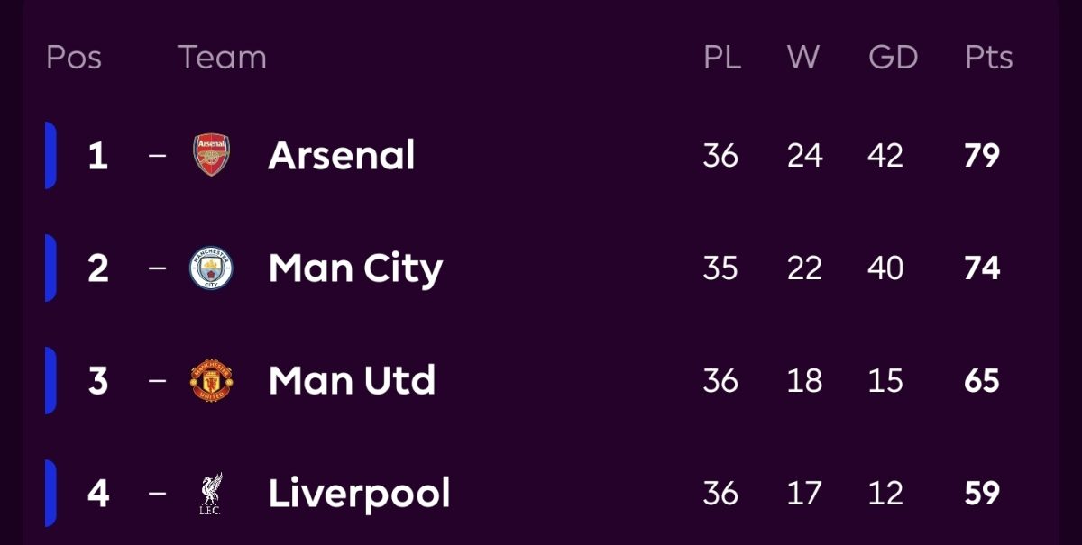This screenshot has width=1082, height=545.
Task: Click Man City's 74 points value
Action: (982, 268)
